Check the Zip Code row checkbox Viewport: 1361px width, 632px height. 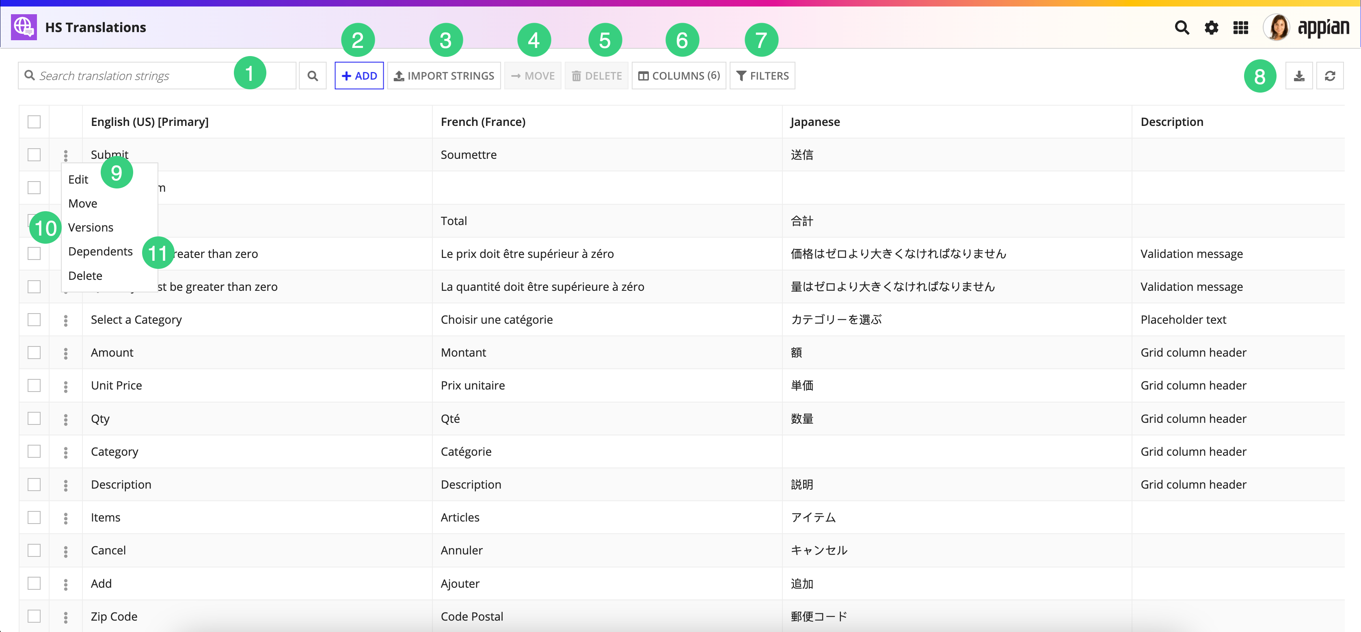(35, 616)
